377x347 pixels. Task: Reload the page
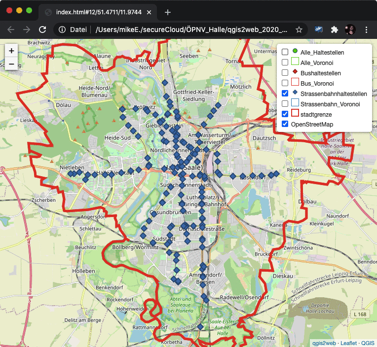(42, 30)
